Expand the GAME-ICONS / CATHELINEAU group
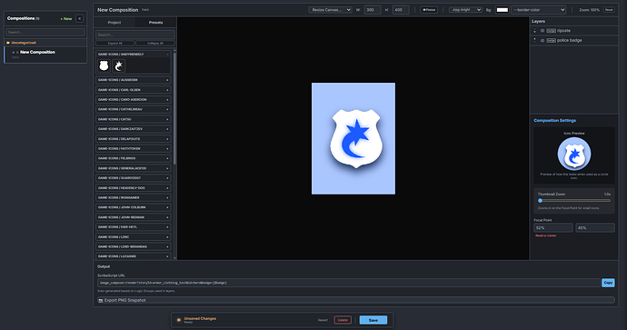The image size is (627, 330). tap(134, 109)
